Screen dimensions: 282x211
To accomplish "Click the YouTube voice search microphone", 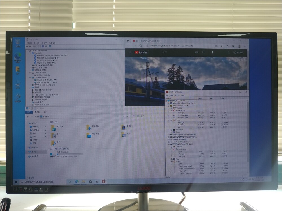I will [212, 52].
